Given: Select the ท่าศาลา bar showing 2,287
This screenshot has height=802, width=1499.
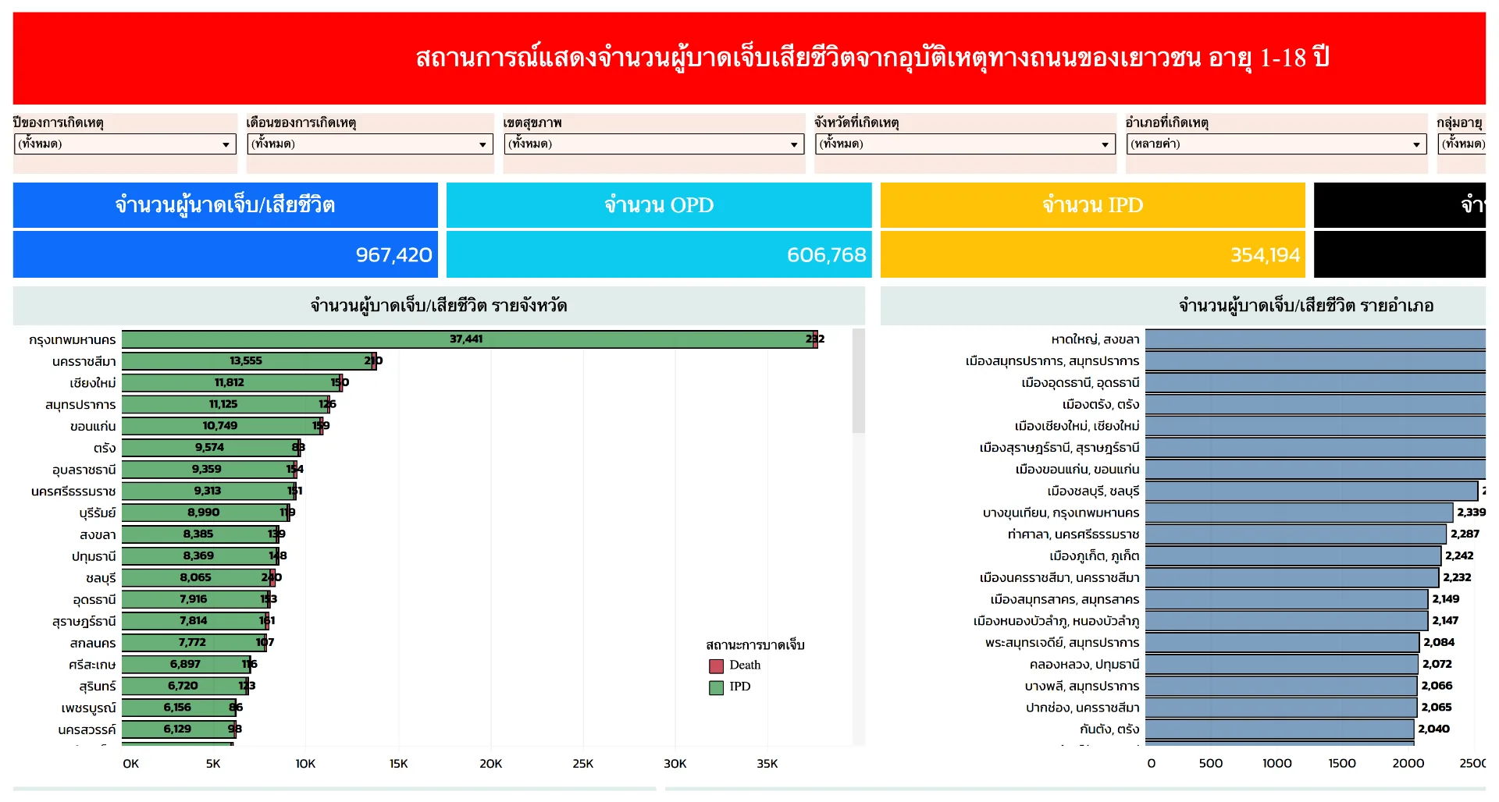Looking at the screenshot, I should pyautogui.click(x=1296, y=534).
